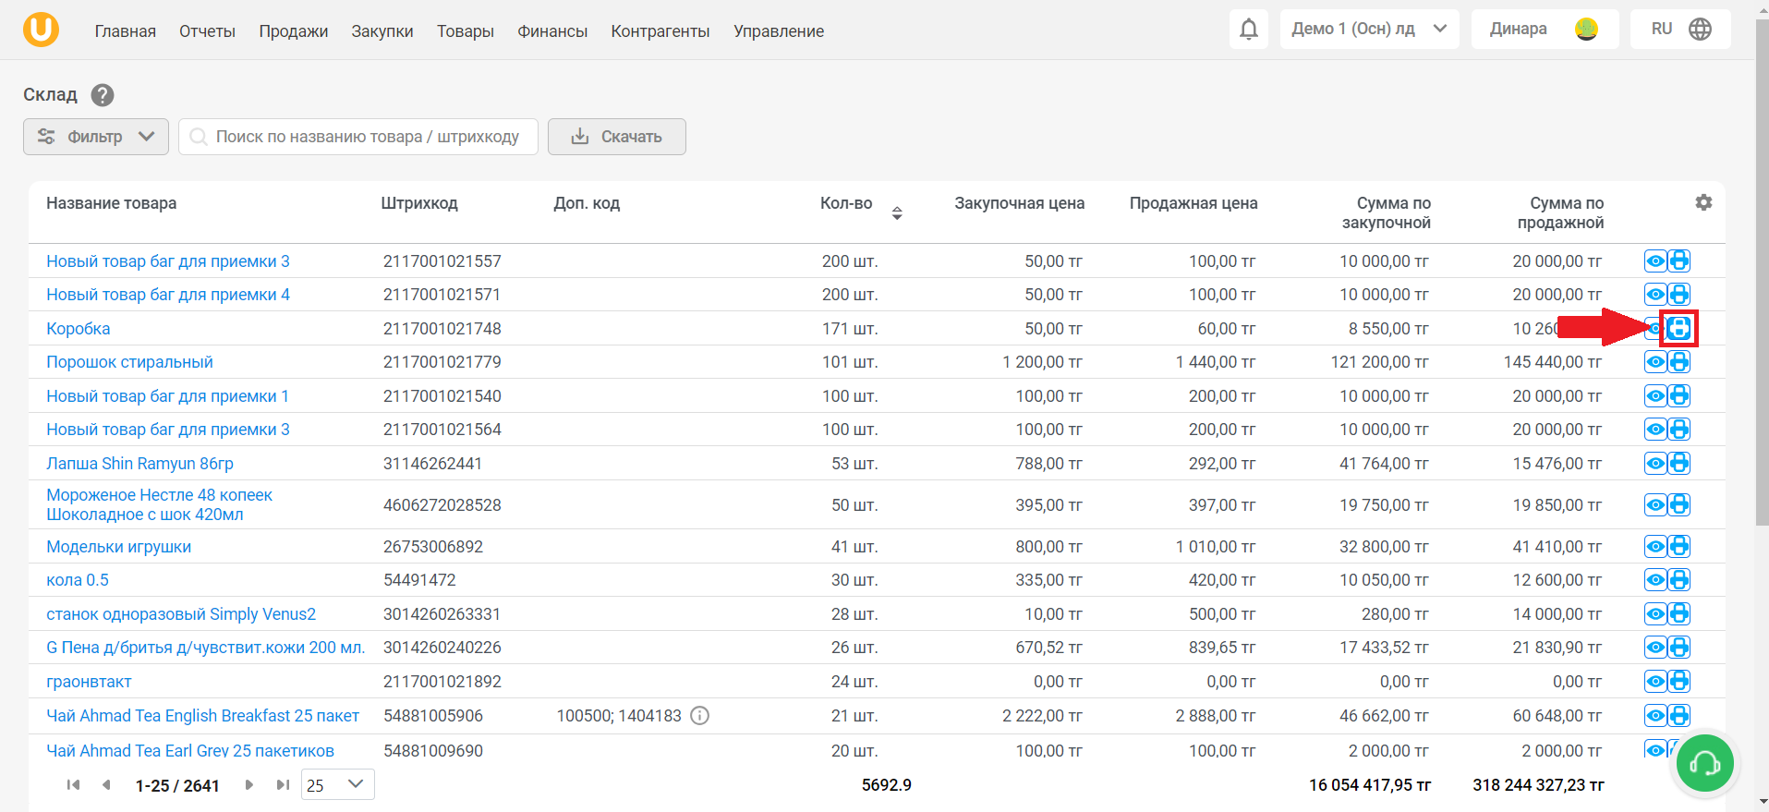The image size is (1769, 812).
Task: Open table column settings gear
Action: (x=1703, y=202)
